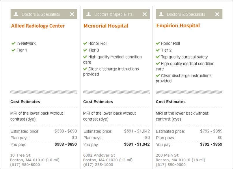Image resolution: width=233 pixels, height=169 pixels.
Task: Click Cost Estimates heading under Allied Radiology
Action: pyautogui.click(x=25, y=102)
